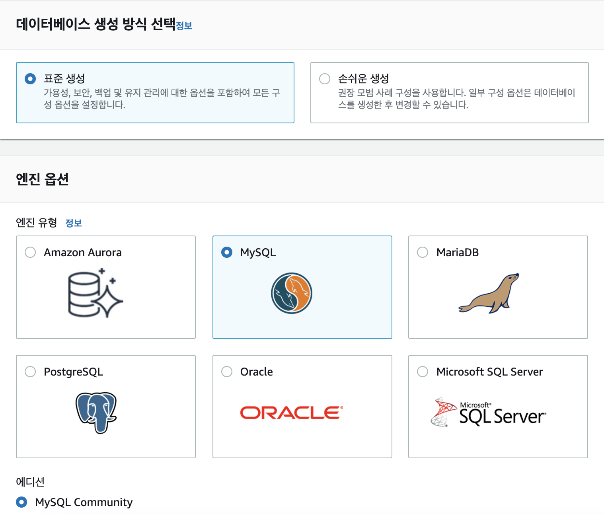Click the 손쉬운 생성 title text
Image resolution: width=604 pixels, height=514 pixels.
(x=364, y=78)
